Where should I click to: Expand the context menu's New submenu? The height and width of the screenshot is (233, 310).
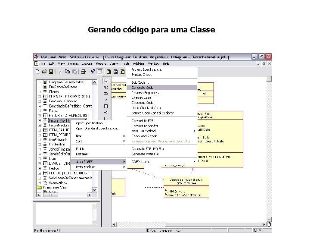98,136
